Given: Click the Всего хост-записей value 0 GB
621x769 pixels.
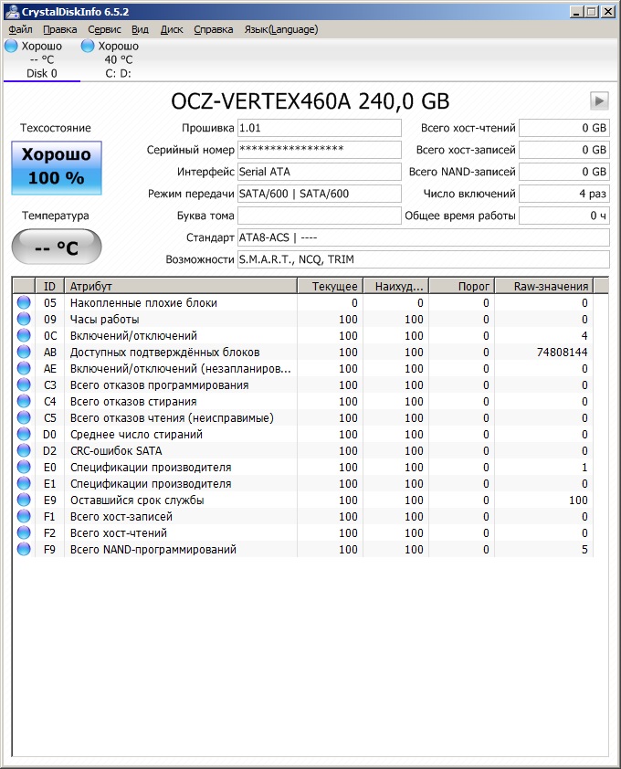Looking at the screenshot, I should coord(564,150).
